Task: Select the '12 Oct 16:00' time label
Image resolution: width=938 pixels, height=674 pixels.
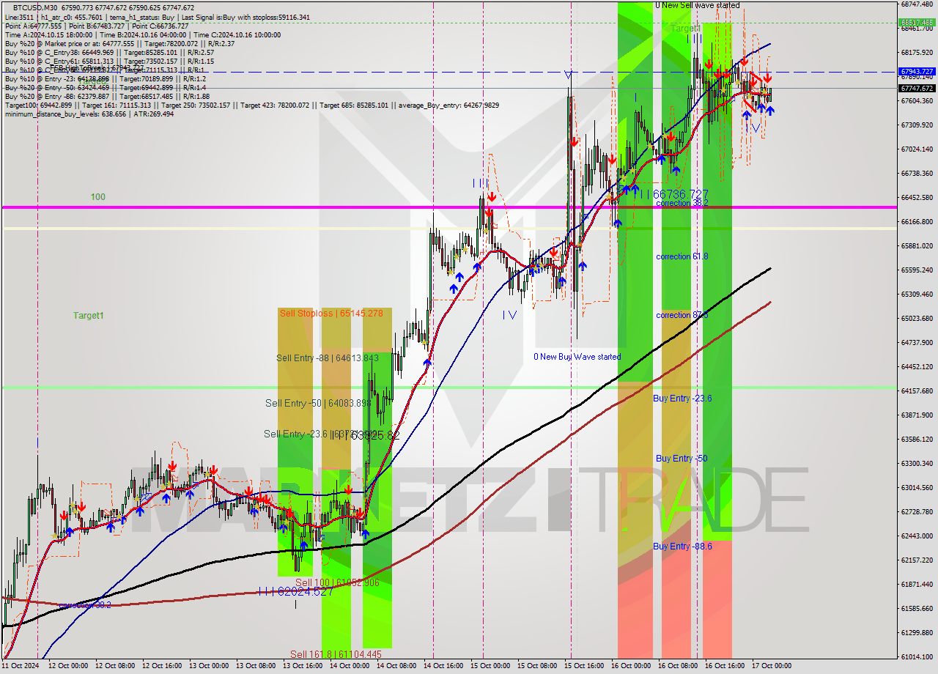Action: point(162,666)
